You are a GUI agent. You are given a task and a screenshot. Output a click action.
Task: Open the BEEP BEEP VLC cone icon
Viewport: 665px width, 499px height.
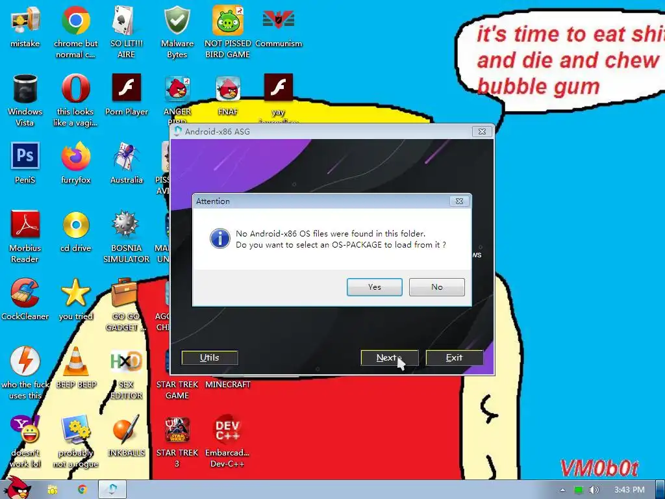tap(75, 368)
